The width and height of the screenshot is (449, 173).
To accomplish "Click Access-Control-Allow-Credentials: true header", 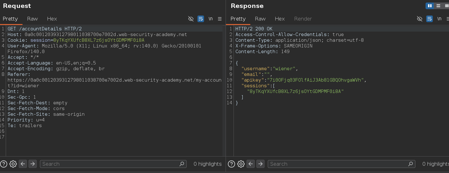I will click(290, 34).
